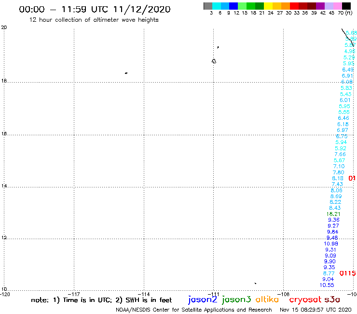The height and width of the screenshot is (314, 357).
Task: Click the 8.69 wave height value
Action: [x=336, y=196]
